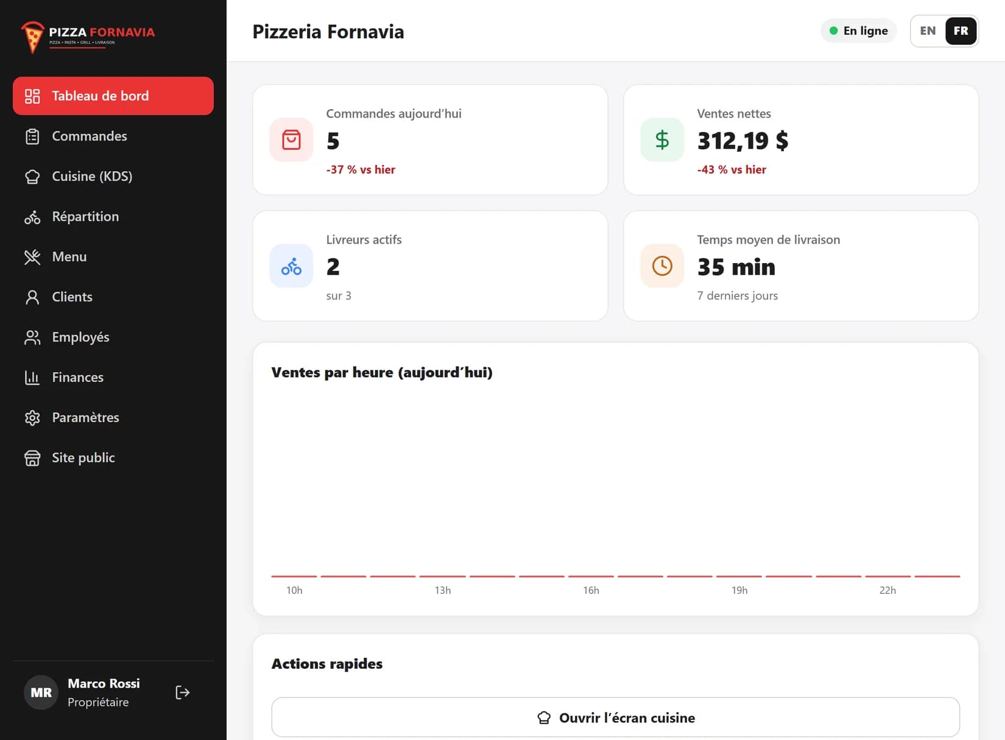Go to Employés in sidebar
This screenshot has width=1005, height=740.
tap(113, 337)
